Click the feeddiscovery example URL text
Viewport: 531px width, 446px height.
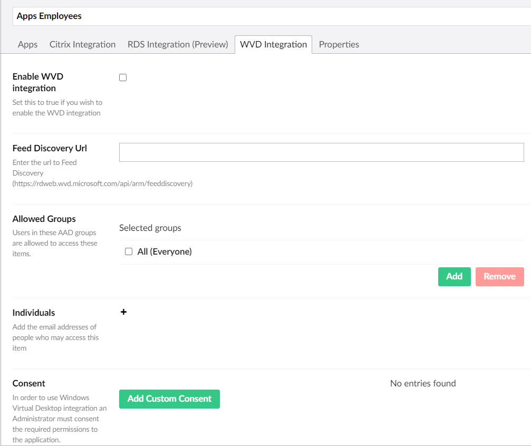point(103,183)
